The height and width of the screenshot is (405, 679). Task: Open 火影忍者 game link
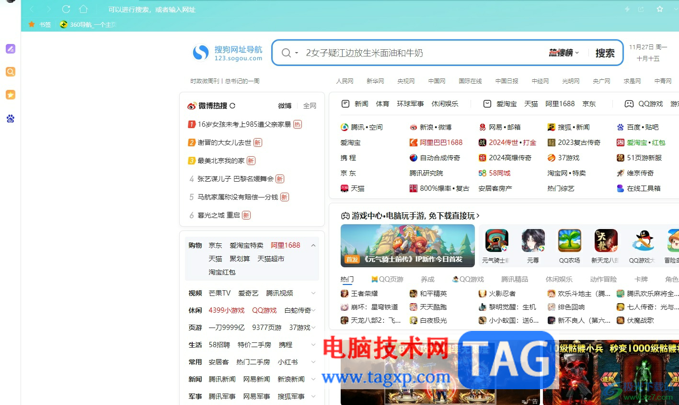pos(497,294)
